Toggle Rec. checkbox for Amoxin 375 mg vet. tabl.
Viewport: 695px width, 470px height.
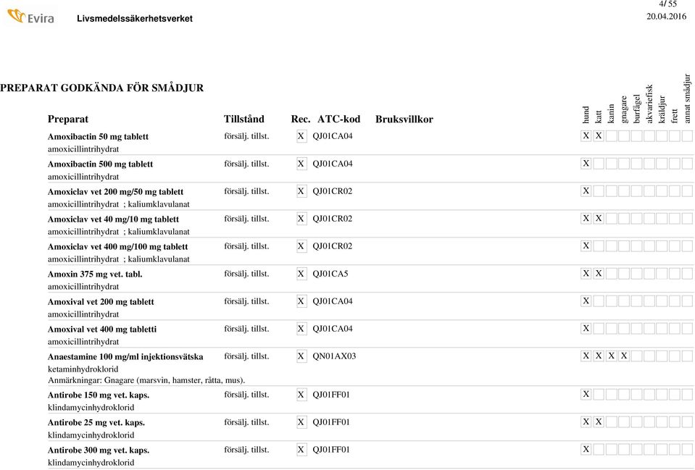301,273
